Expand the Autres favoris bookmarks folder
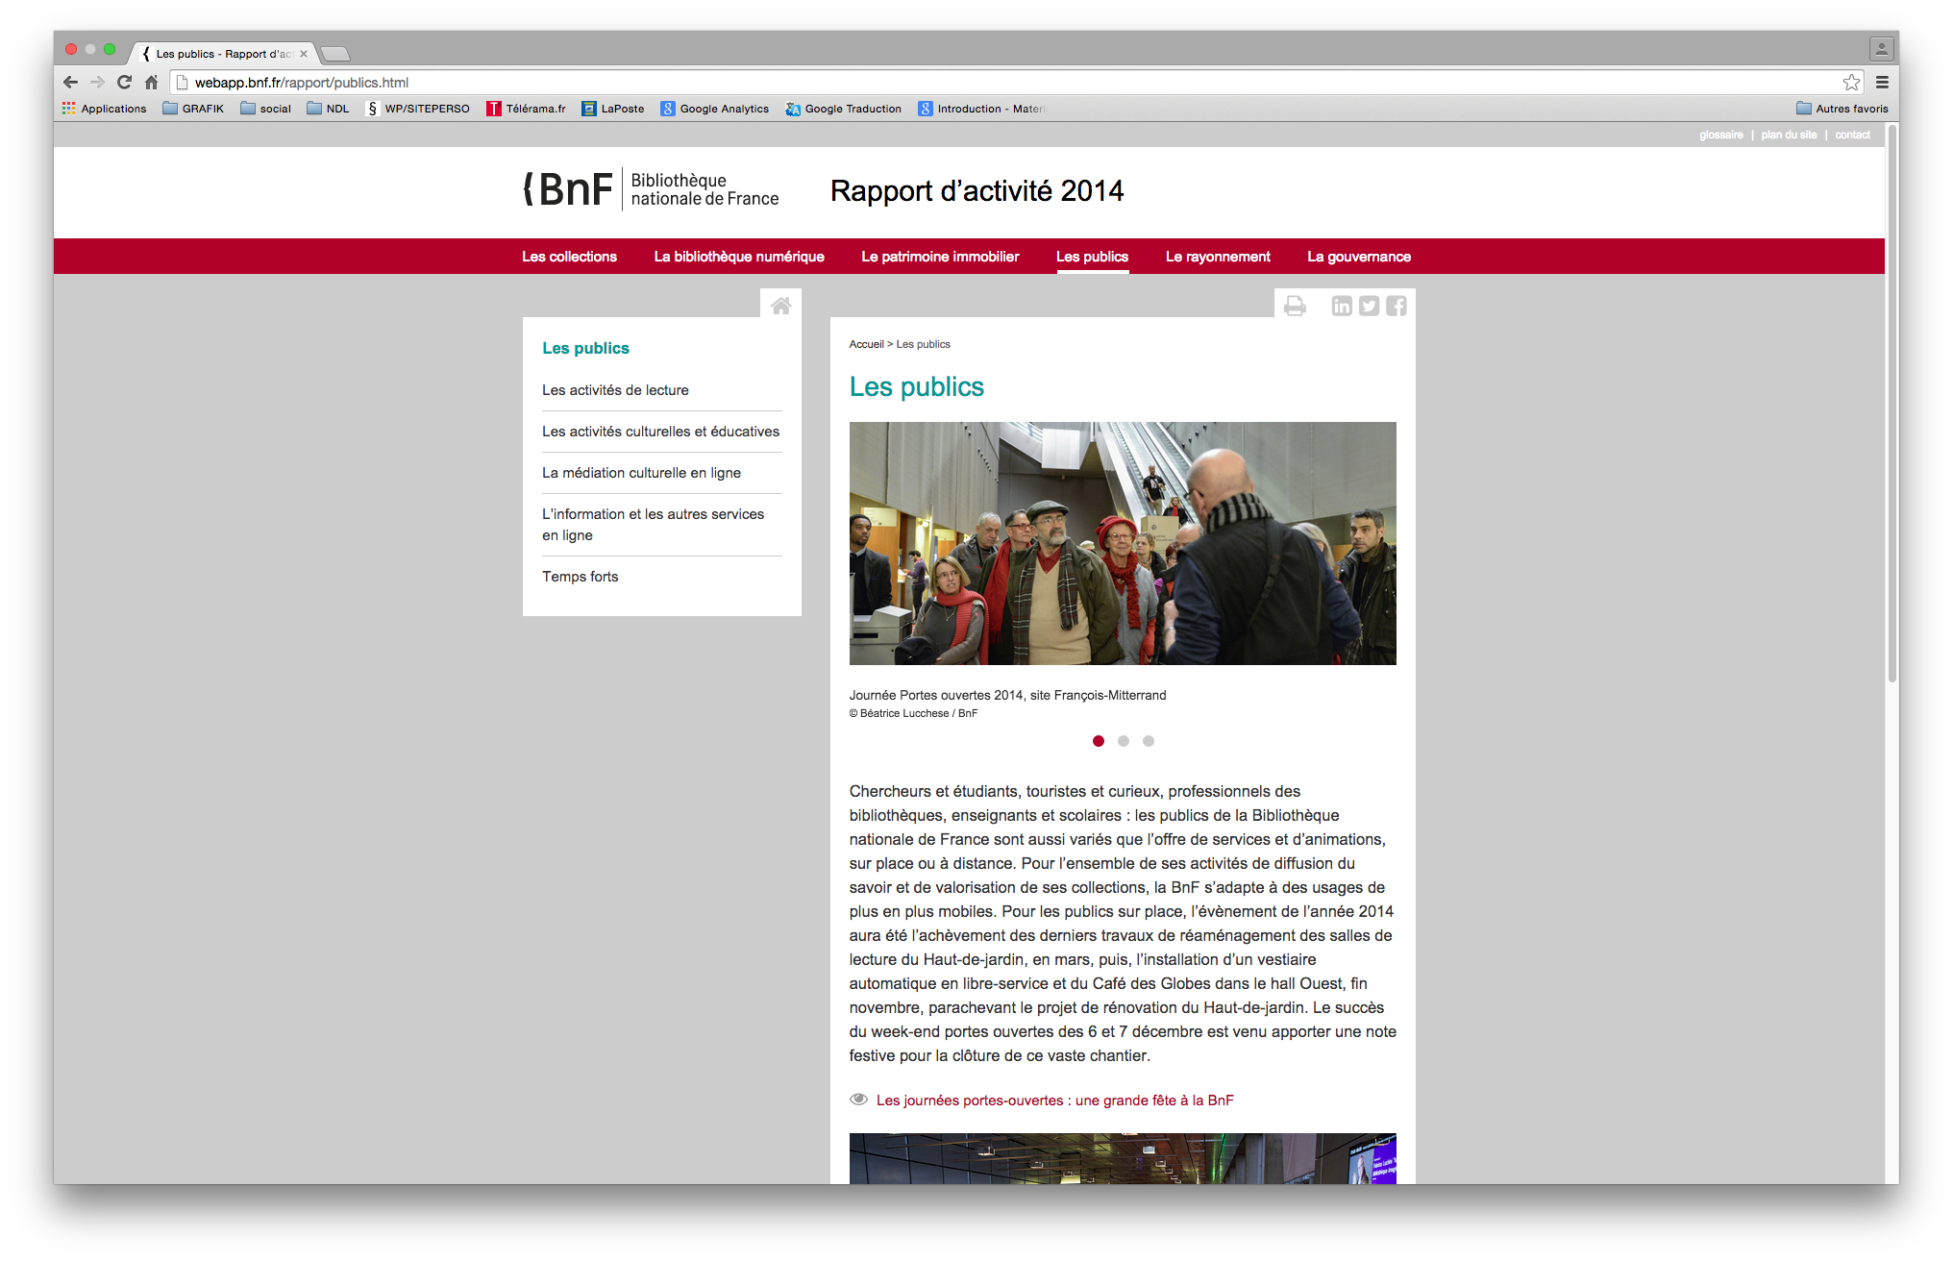 pos(1842,109)
